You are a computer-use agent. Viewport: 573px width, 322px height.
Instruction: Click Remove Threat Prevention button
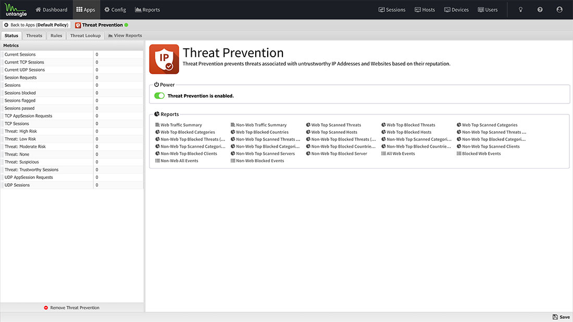click(72, 308)
